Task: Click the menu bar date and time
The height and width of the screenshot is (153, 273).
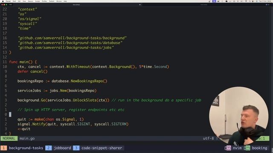Action: (265, 1)
